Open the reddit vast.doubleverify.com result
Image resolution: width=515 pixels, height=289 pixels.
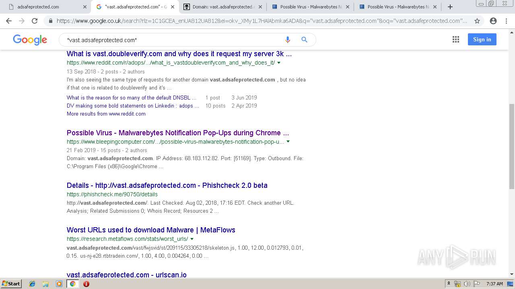coord(179,54)
